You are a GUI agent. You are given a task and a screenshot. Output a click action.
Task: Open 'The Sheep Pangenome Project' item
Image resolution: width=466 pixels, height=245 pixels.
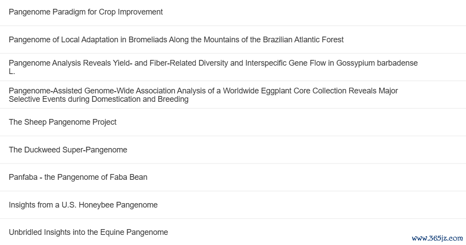(62, 122)
